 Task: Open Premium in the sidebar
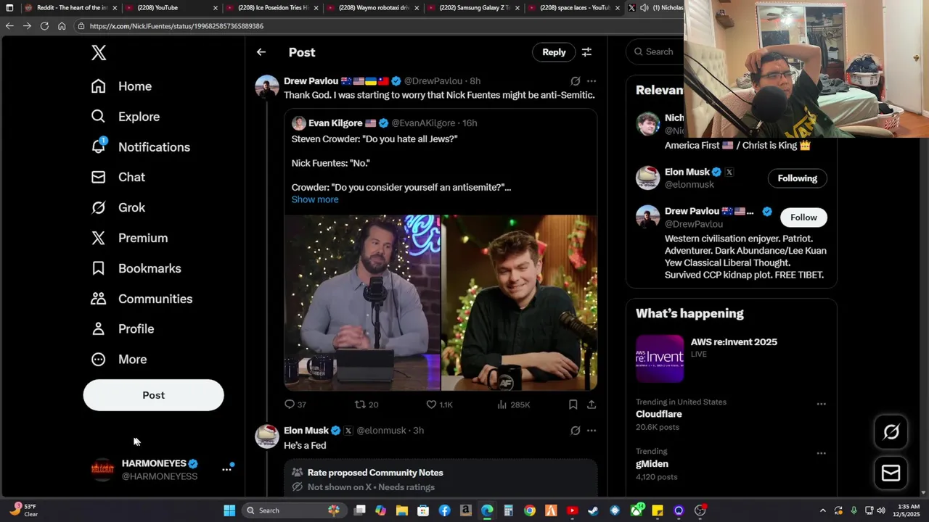(x=129, y=238)
